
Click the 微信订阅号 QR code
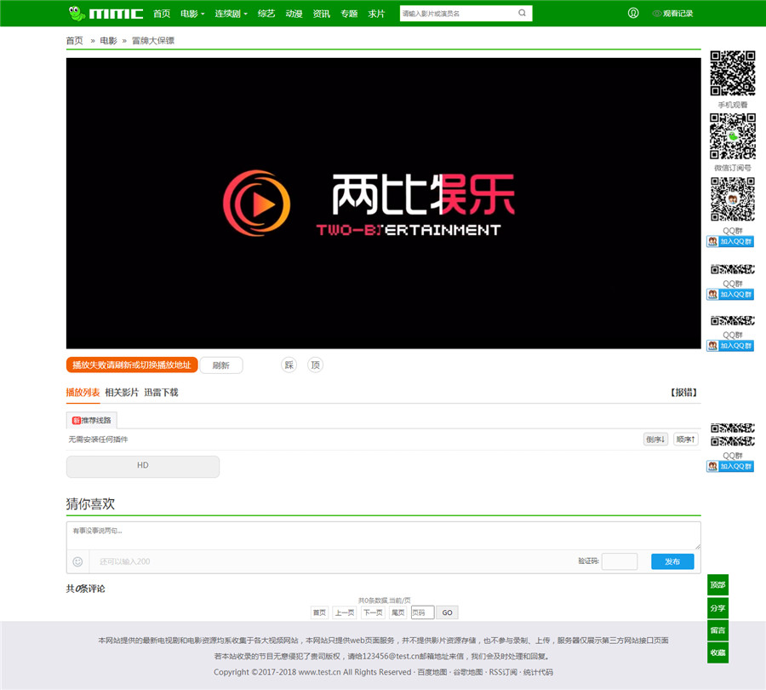tap(732, 136)
